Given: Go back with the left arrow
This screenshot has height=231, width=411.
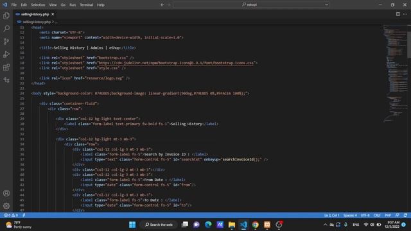Looking at the screenshot, I should 162,4.
